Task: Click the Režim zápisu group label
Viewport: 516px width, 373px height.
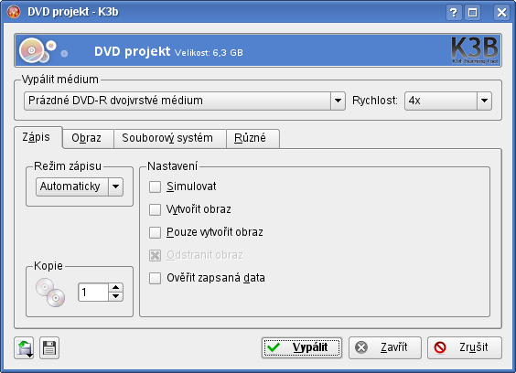Action: coord(68,166)
